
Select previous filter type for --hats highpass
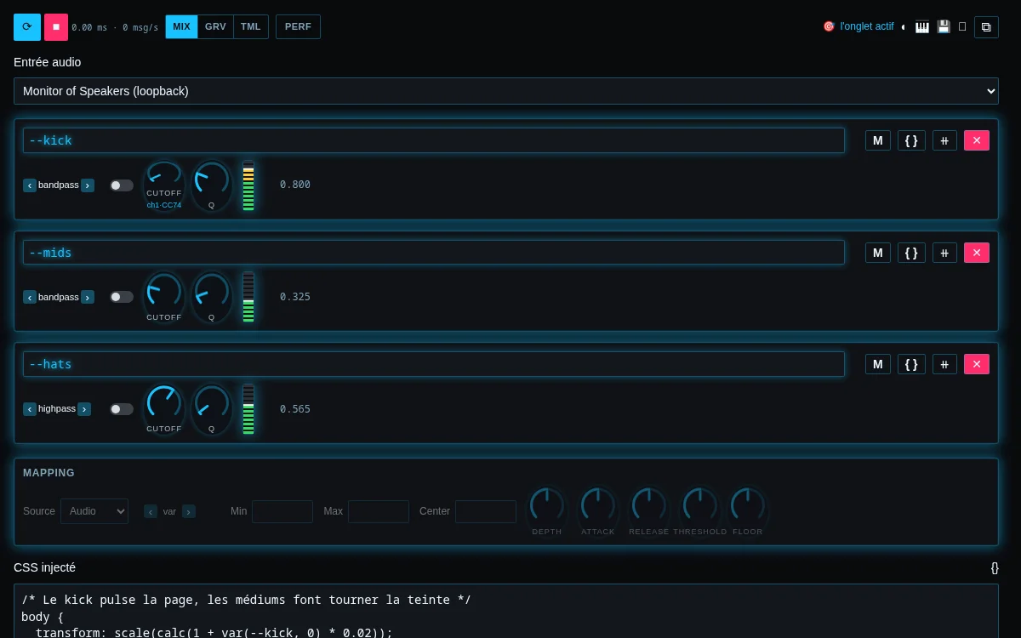(30, 409)
